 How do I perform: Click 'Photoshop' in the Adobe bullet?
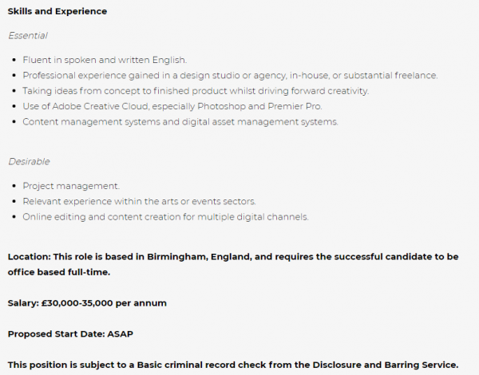221,106
